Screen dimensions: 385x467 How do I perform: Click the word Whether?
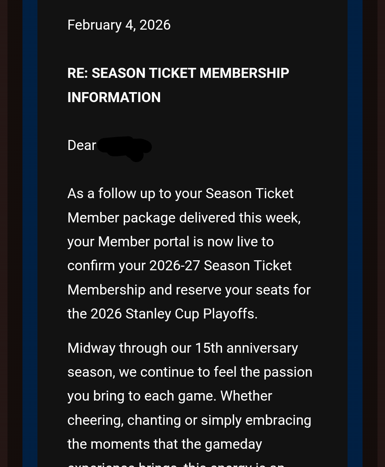pyautogui.click(x=246, y=396)
